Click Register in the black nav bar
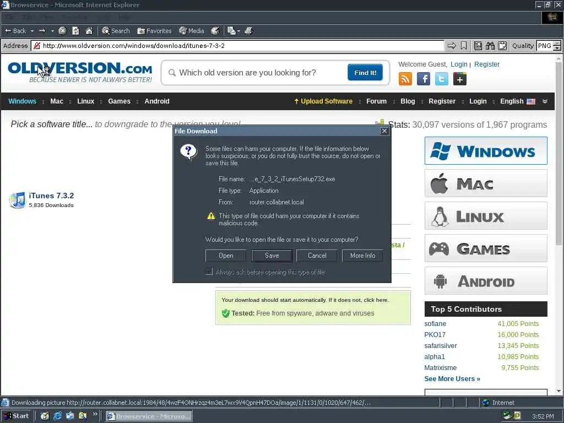Viewport: 564px width, 423px height. (x=442, y=101)
